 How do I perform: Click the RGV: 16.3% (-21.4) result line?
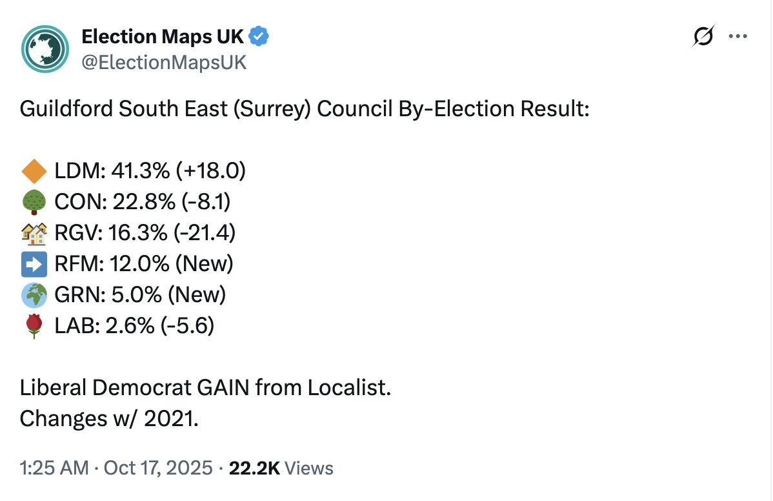coord(145,233)
